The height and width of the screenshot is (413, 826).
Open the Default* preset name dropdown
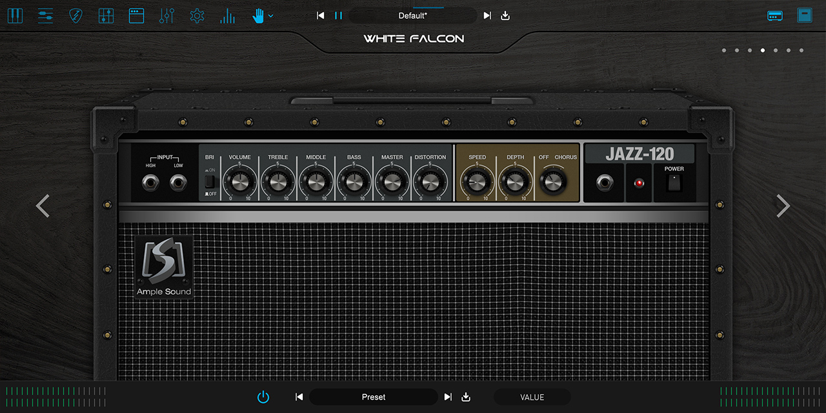pyautogui.click(x=413, y=15)
